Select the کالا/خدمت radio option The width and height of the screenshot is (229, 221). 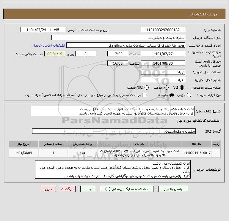[x=147, y=88]
